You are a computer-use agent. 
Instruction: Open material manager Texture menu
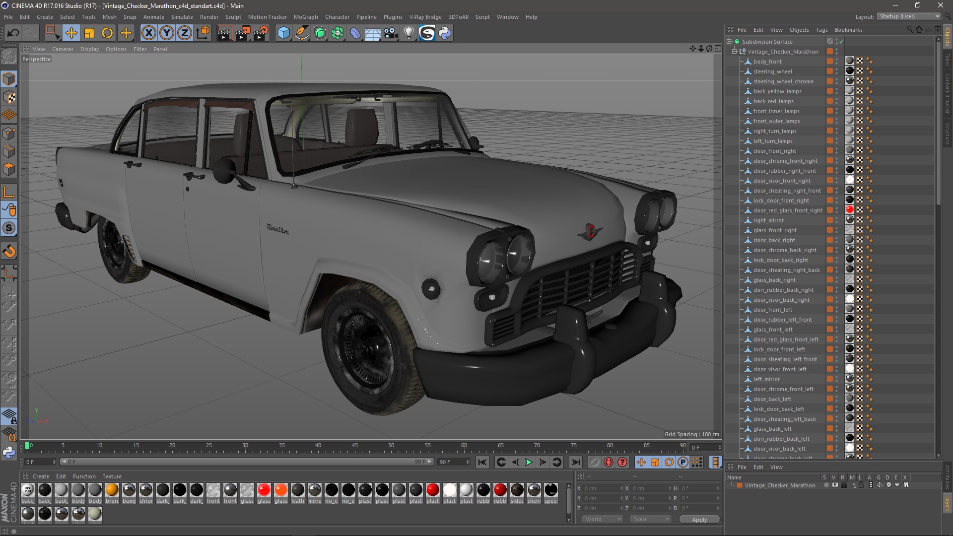pyautogui.click(x=112, y=476)
